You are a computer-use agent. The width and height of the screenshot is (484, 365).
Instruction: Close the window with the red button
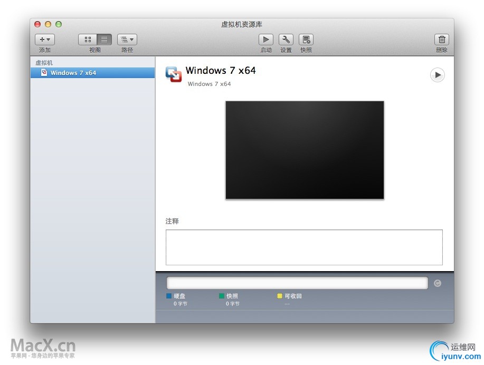tap(37, 24)
